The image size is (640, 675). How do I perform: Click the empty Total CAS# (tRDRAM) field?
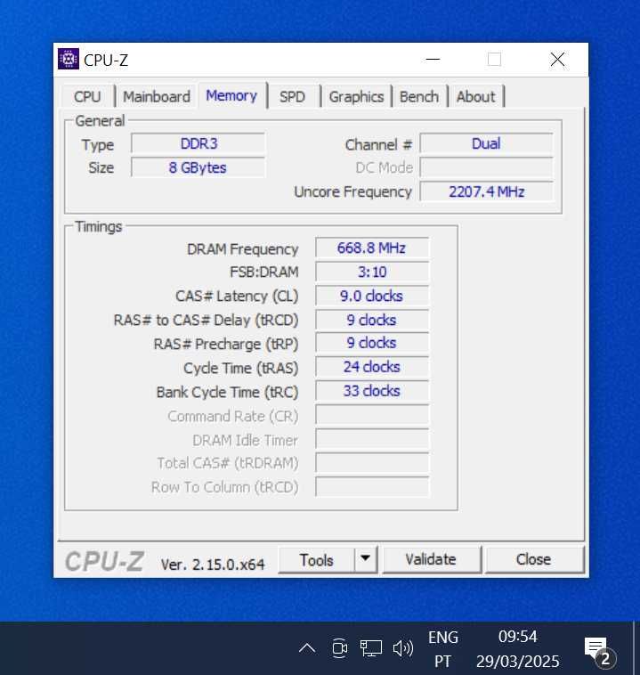point(372,463)
